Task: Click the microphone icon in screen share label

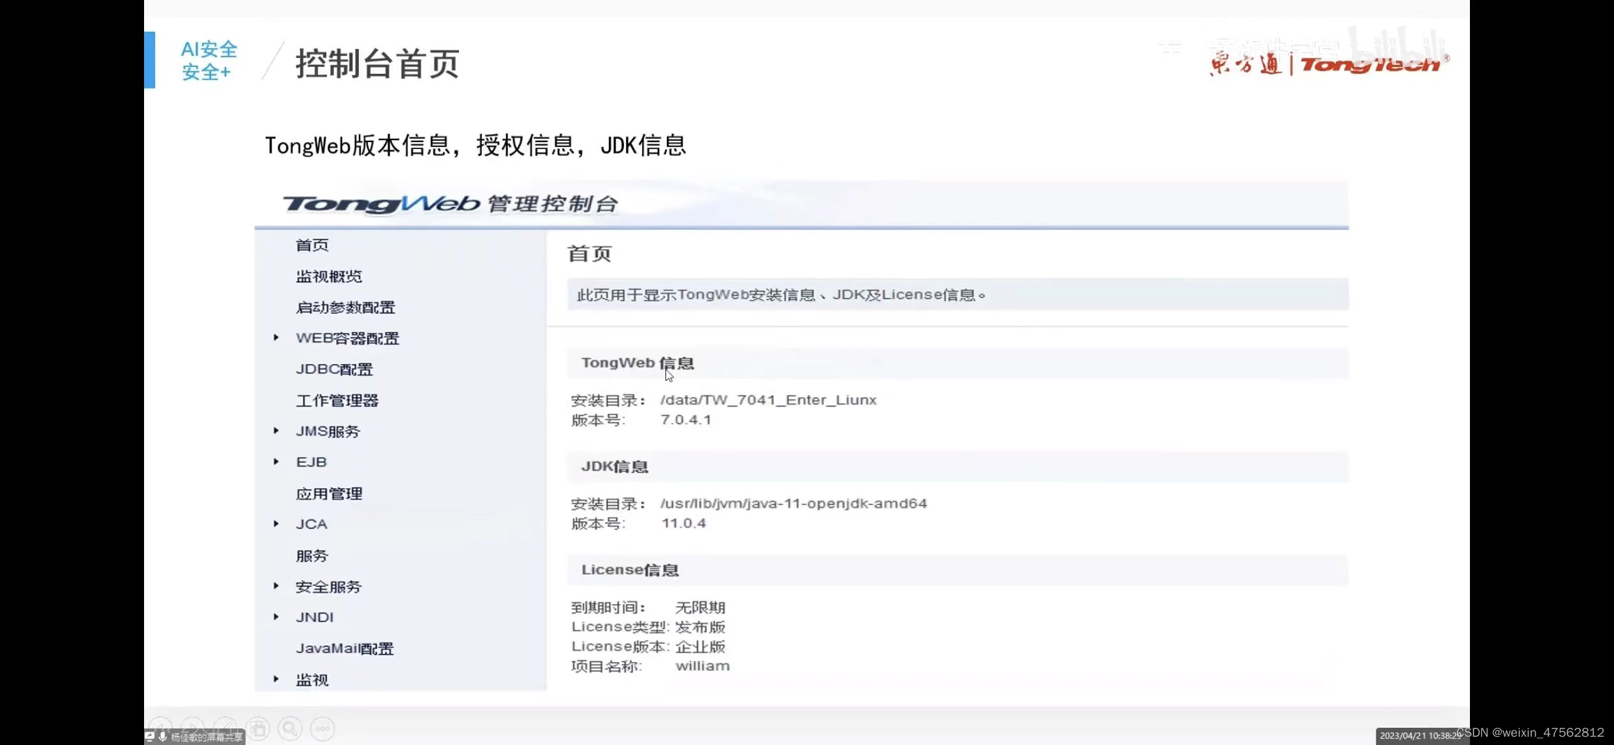Action: pos(163,737)
